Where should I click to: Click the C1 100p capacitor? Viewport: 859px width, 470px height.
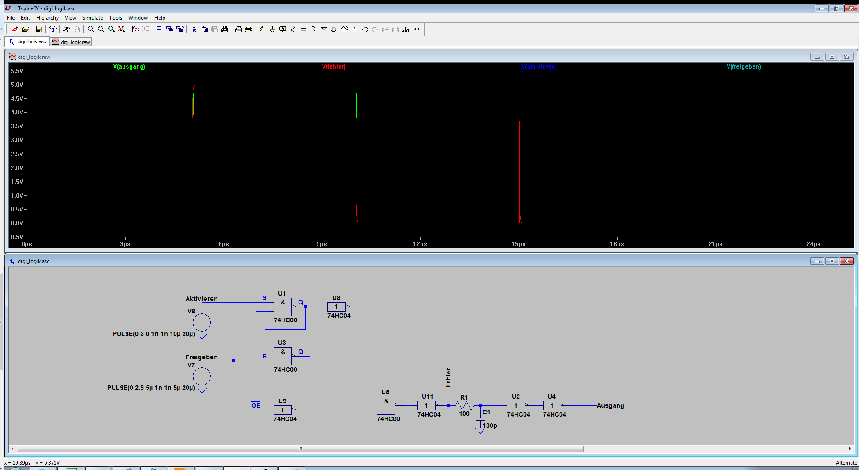[480, 419]
